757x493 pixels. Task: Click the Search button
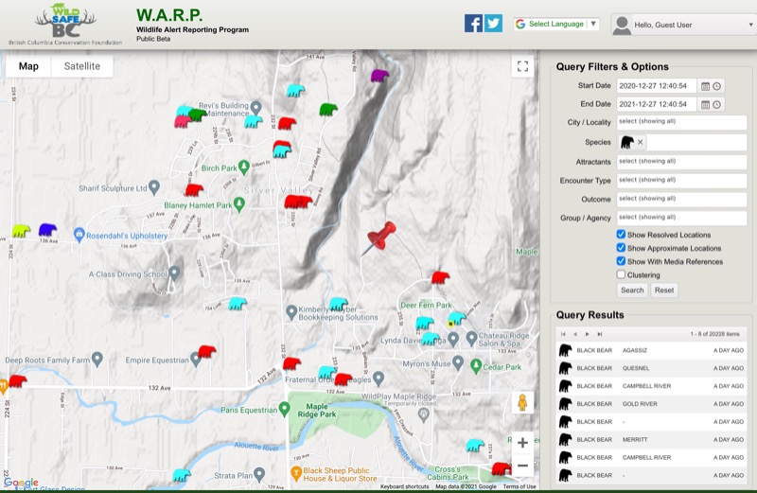tap(631, 291)
